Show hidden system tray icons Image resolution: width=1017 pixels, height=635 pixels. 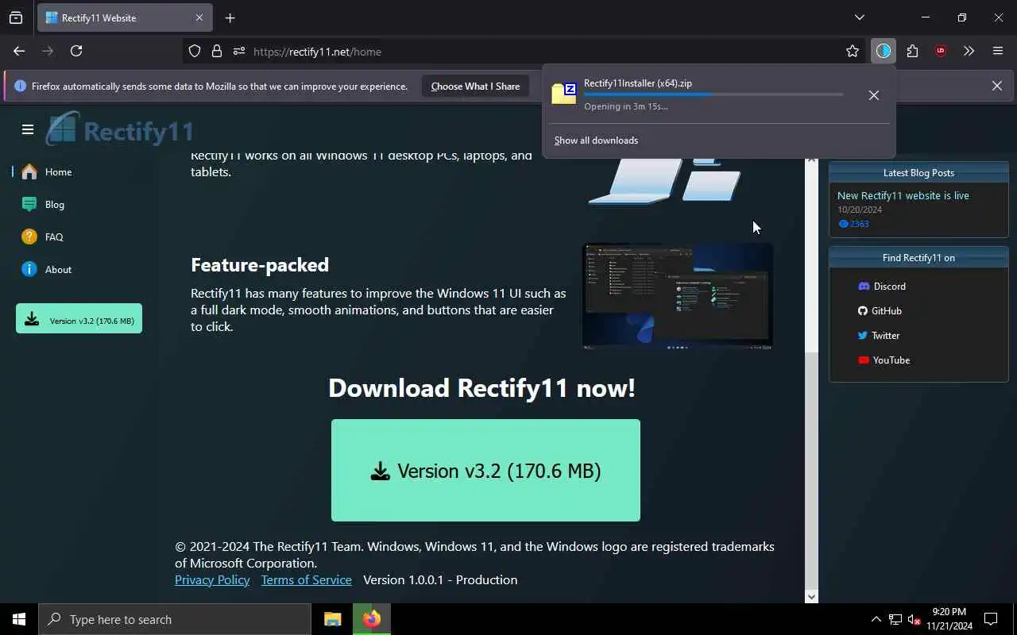pyautogui.click(x=876, y=619)
